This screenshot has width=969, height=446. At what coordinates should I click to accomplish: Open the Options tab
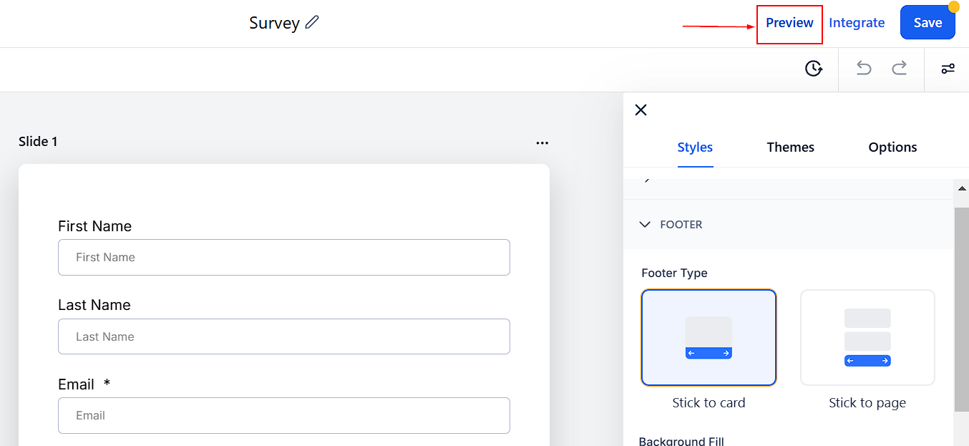[892, 147]
